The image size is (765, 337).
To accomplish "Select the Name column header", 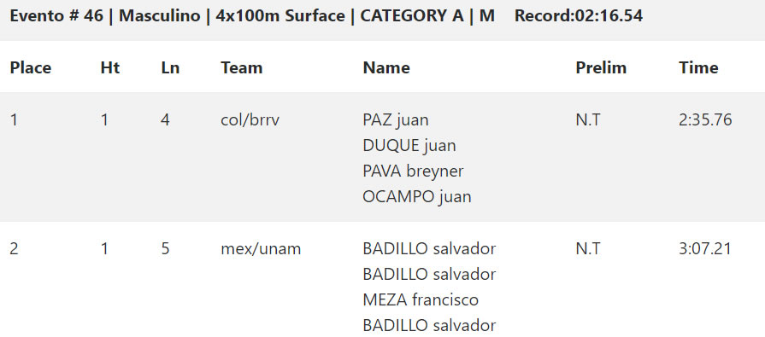I will [386, 67].
